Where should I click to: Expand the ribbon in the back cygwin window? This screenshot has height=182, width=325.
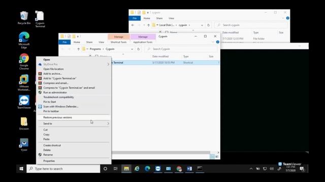pos(283,18)
